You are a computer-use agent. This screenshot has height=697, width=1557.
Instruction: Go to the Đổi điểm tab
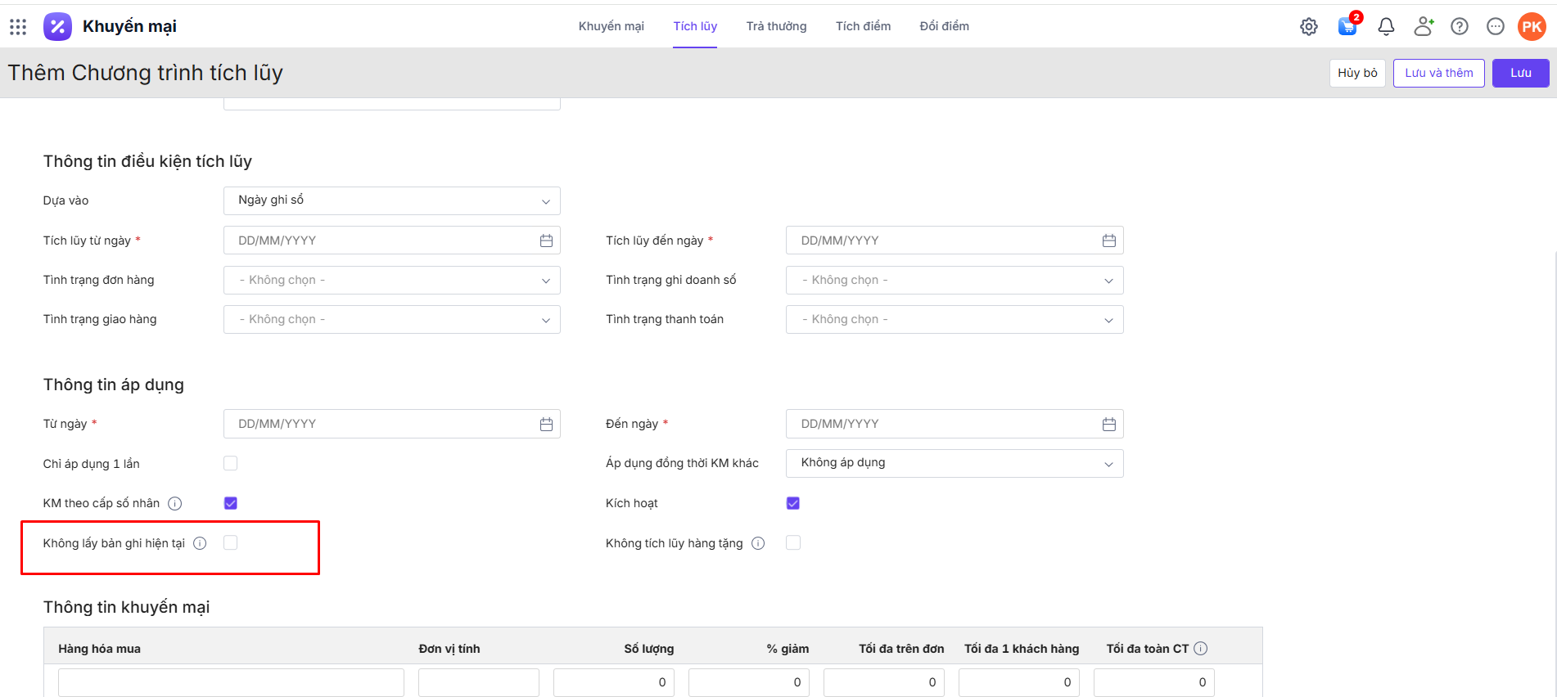click(x=944, y=26)
